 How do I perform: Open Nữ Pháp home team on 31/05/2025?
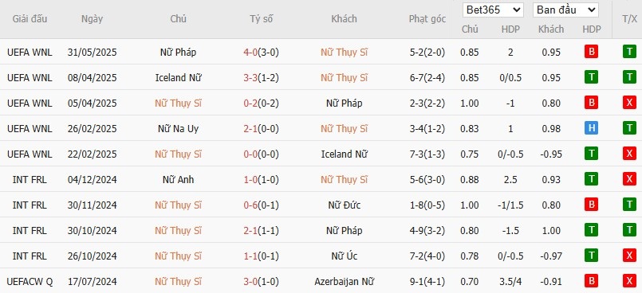(178, 53)
